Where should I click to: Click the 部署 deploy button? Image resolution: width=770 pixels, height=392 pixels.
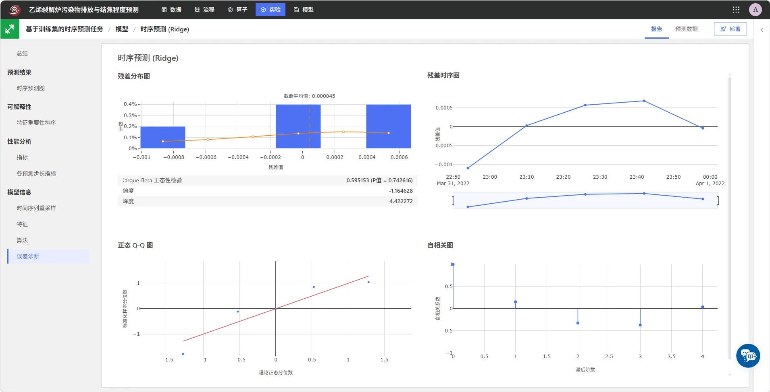pos(730,29)
